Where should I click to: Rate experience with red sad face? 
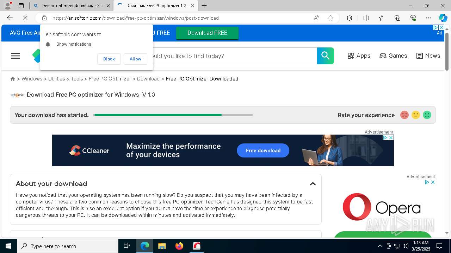404,115
